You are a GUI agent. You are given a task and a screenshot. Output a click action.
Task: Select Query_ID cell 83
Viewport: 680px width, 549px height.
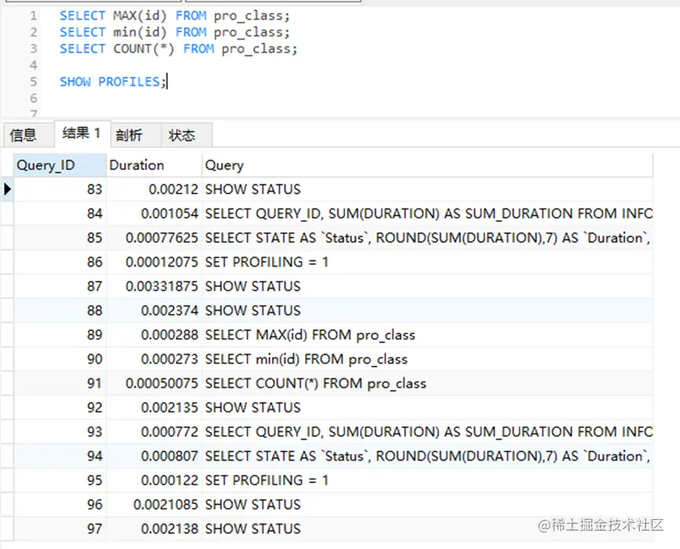click(60, 190)
